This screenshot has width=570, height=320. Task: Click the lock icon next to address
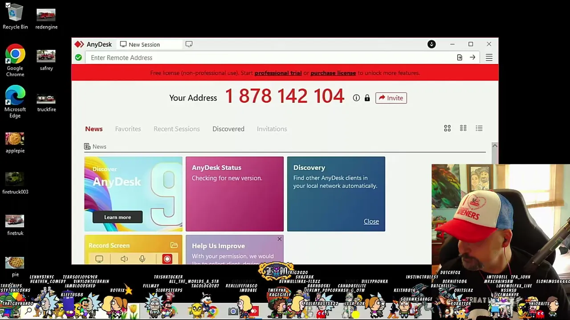click(x=367, y=98)
